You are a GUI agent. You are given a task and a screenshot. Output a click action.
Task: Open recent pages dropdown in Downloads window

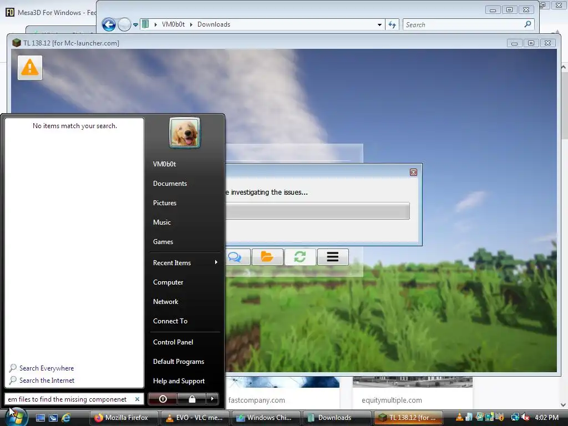[135, 25]
